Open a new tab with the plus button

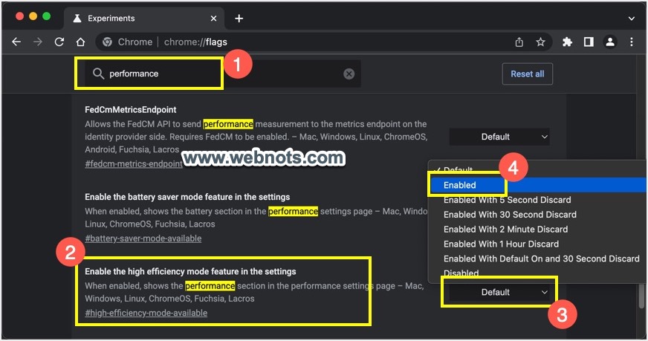pyautogui.click(x=239, y=18)
